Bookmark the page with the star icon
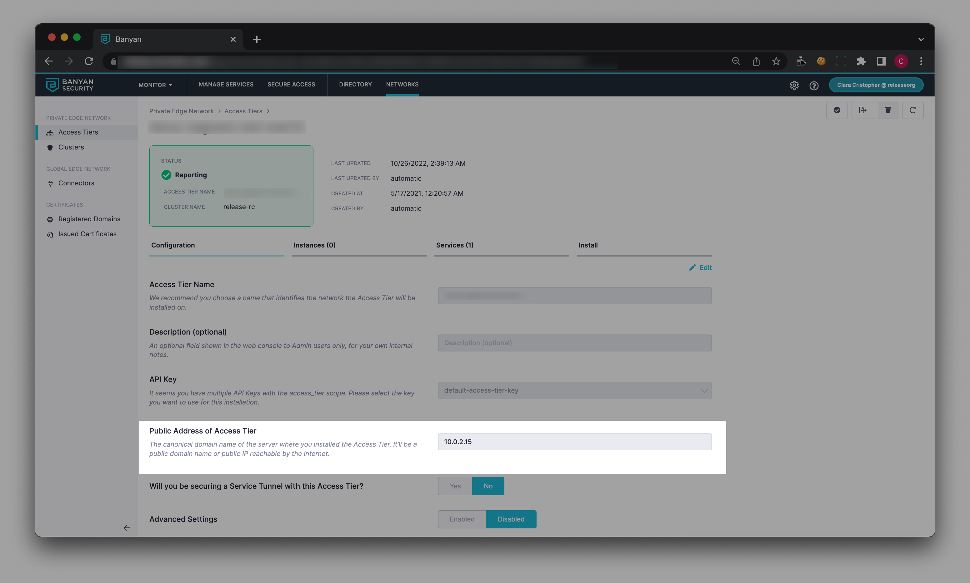The image size is (970, 583). coord(776,61)
